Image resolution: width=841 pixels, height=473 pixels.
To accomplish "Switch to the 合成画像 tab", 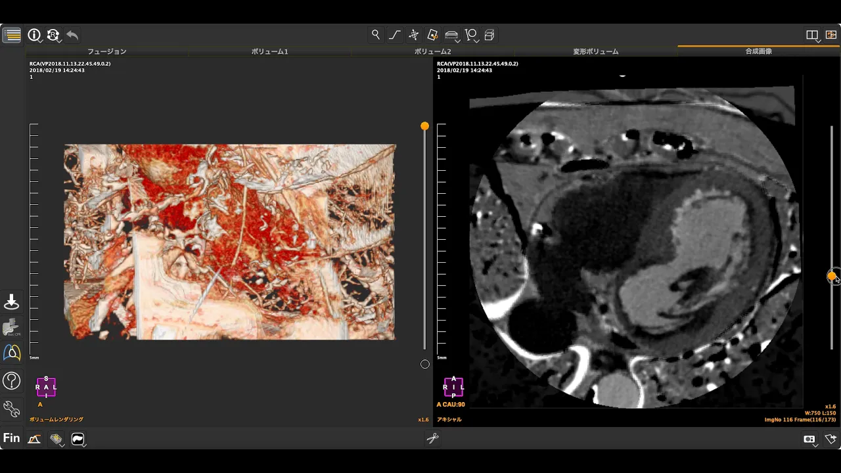I will (758, 51).
